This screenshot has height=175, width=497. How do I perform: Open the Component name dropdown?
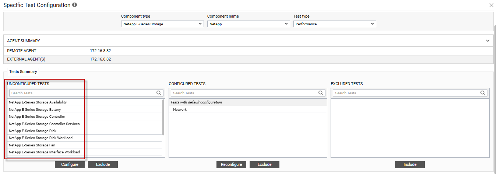(x=248, y=24)
